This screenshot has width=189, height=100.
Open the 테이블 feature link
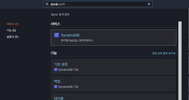click(59, 98)
